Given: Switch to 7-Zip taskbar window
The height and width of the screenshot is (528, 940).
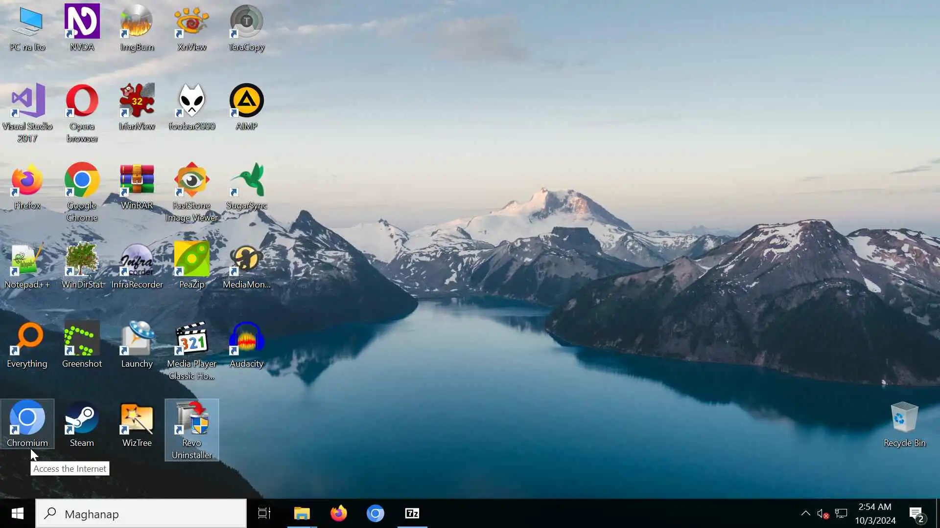Looking at the screenshot, I should [x=412, y=513].
